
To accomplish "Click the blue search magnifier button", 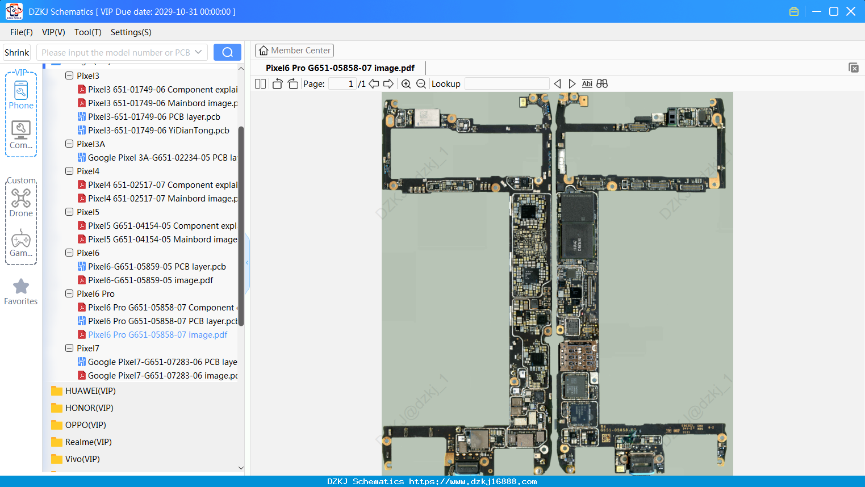I will (227, 52).
